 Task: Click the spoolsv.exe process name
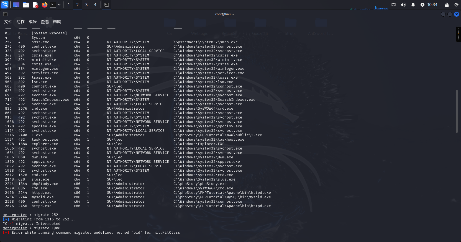click(44, 126)
